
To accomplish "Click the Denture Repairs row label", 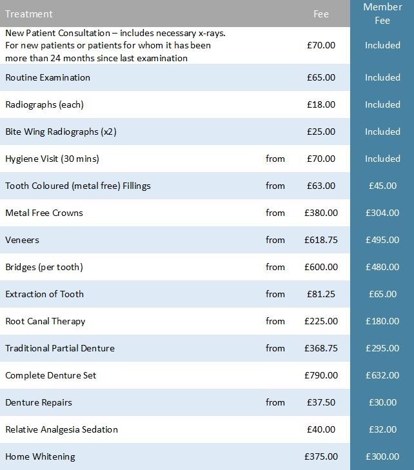I will 39,402.
